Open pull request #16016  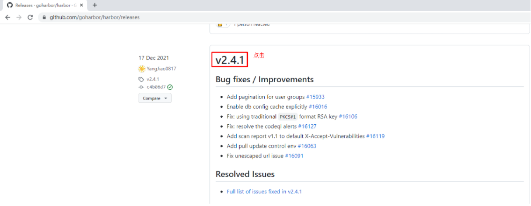318,107
